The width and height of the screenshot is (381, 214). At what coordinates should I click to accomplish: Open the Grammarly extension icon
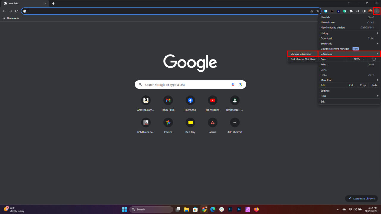point(345,11)
